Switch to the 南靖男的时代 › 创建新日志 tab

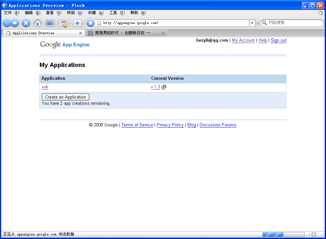point(126,33)
